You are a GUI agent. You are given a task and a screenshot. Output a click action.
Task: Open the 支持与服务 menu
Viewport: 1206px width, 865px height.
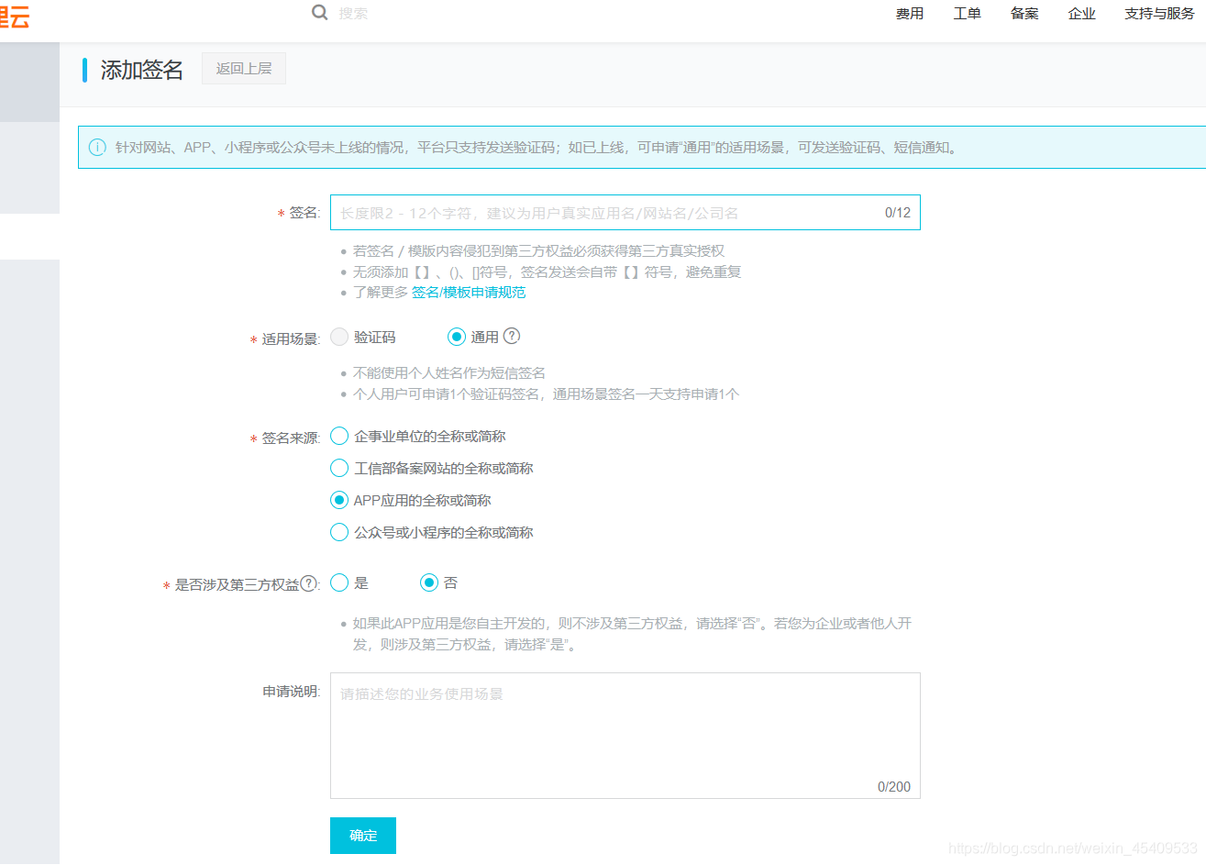click(1160, 14)
